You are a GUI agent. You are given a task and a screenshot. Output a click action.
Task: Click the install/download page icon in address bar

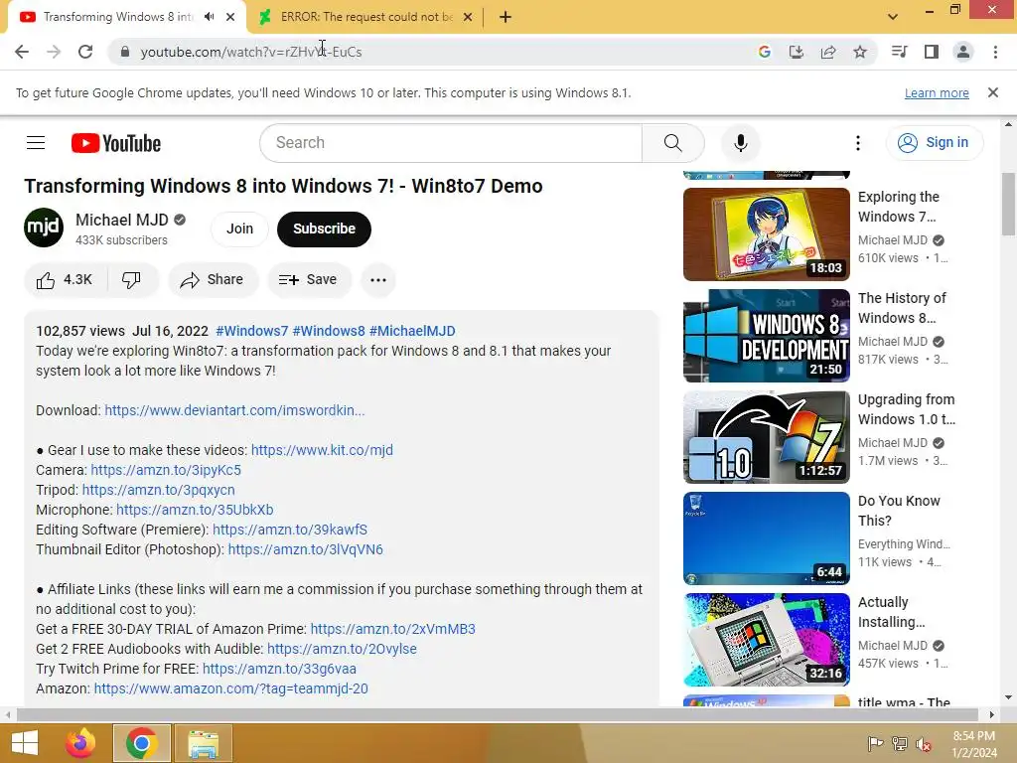click(797, 52)
